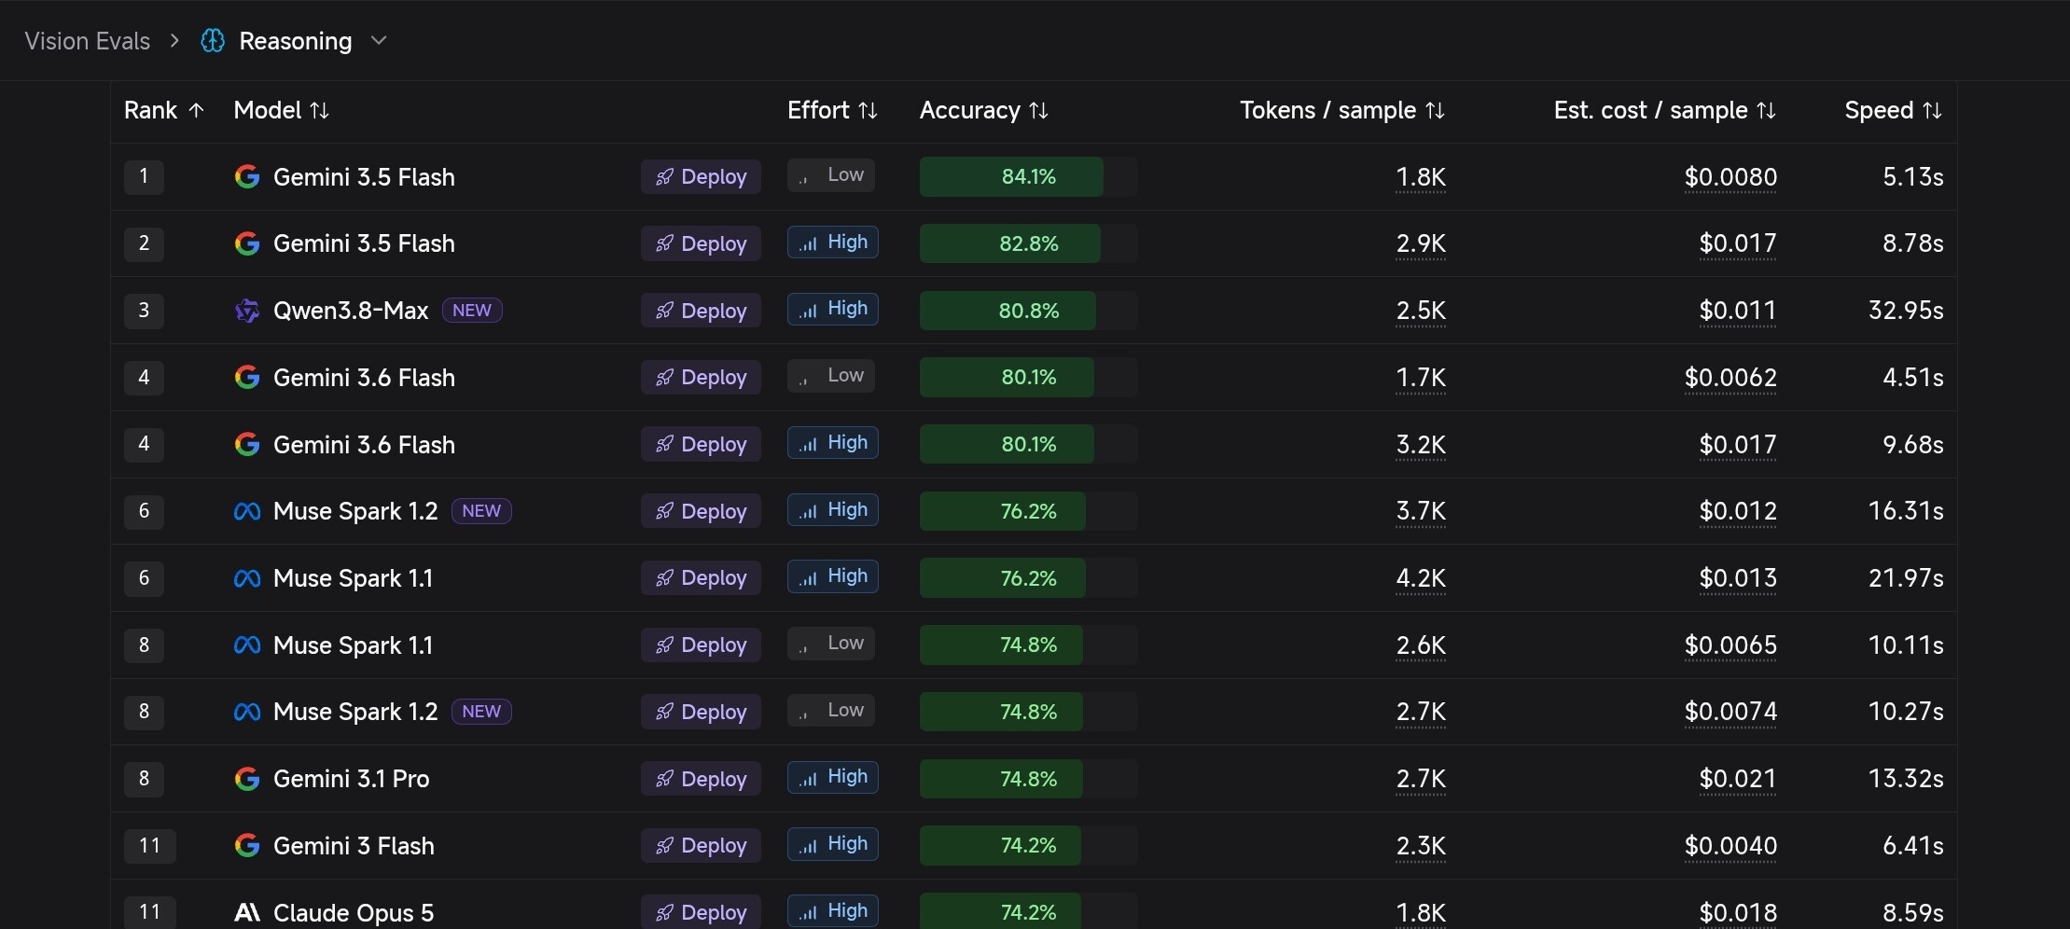
Task: Click the Meta logo beside Muse Spark 1.2 High
Action: coord(247,511)
